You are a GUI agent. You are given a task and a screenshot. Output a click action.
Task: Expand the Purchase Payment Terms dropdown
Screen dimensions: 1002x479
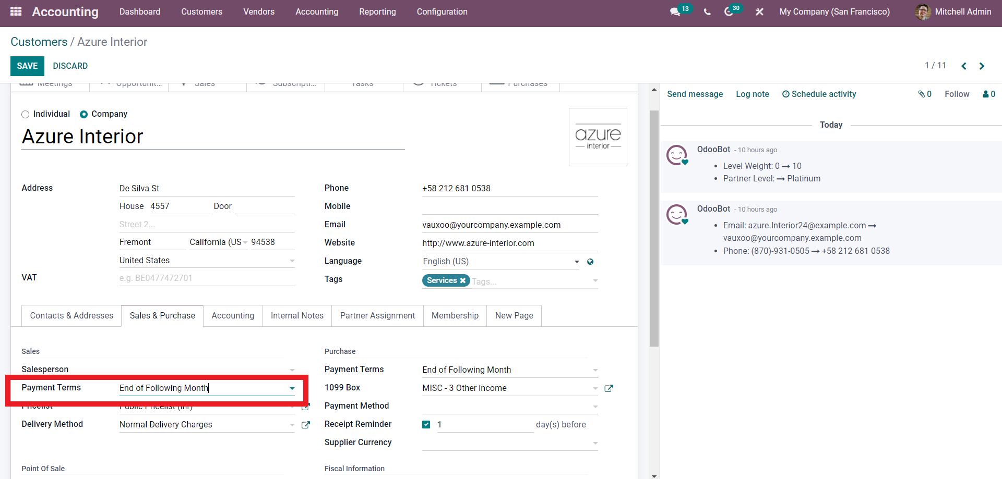click(x=595, y=370)
